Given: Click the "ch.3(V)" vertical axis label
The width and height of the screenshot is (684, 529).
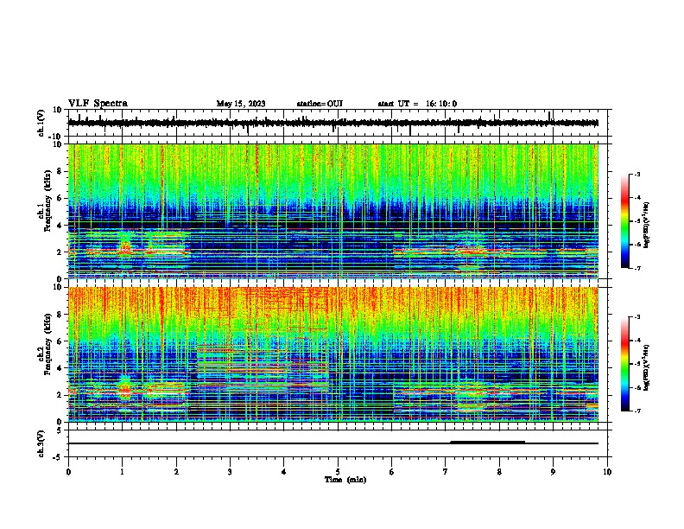Looking at the screenshot, I should (x=41, y=443).
